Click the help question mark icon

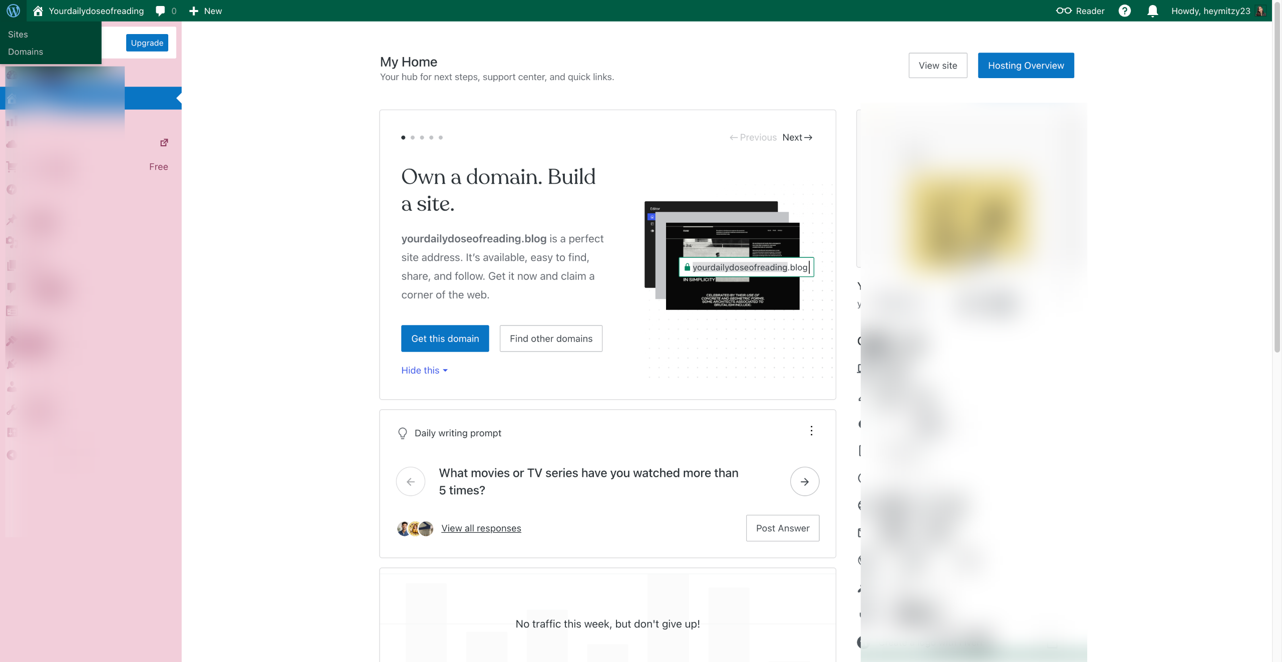pos(1124,11)
